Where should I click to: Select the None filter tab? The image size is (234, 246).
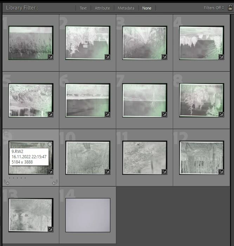click(x=147, y=8)
